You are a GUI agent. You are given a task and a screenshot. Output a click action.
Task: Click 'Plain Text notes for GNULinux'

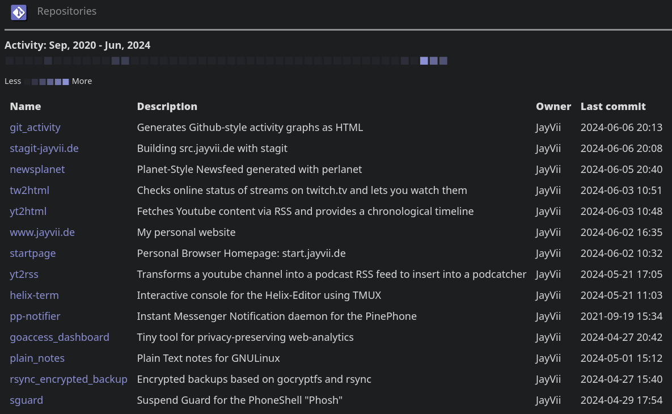tap(208, 358)
